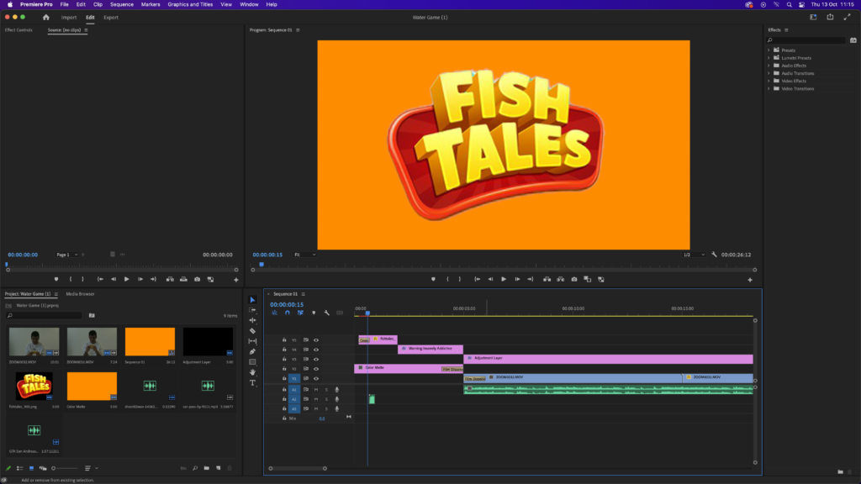Click Extract button in Program monitor

[561, 279]
